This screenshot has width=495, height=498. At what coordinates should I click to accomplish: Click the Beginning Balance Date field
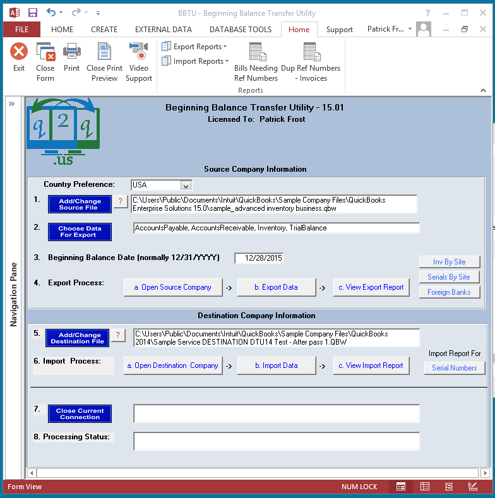point(259,258)
